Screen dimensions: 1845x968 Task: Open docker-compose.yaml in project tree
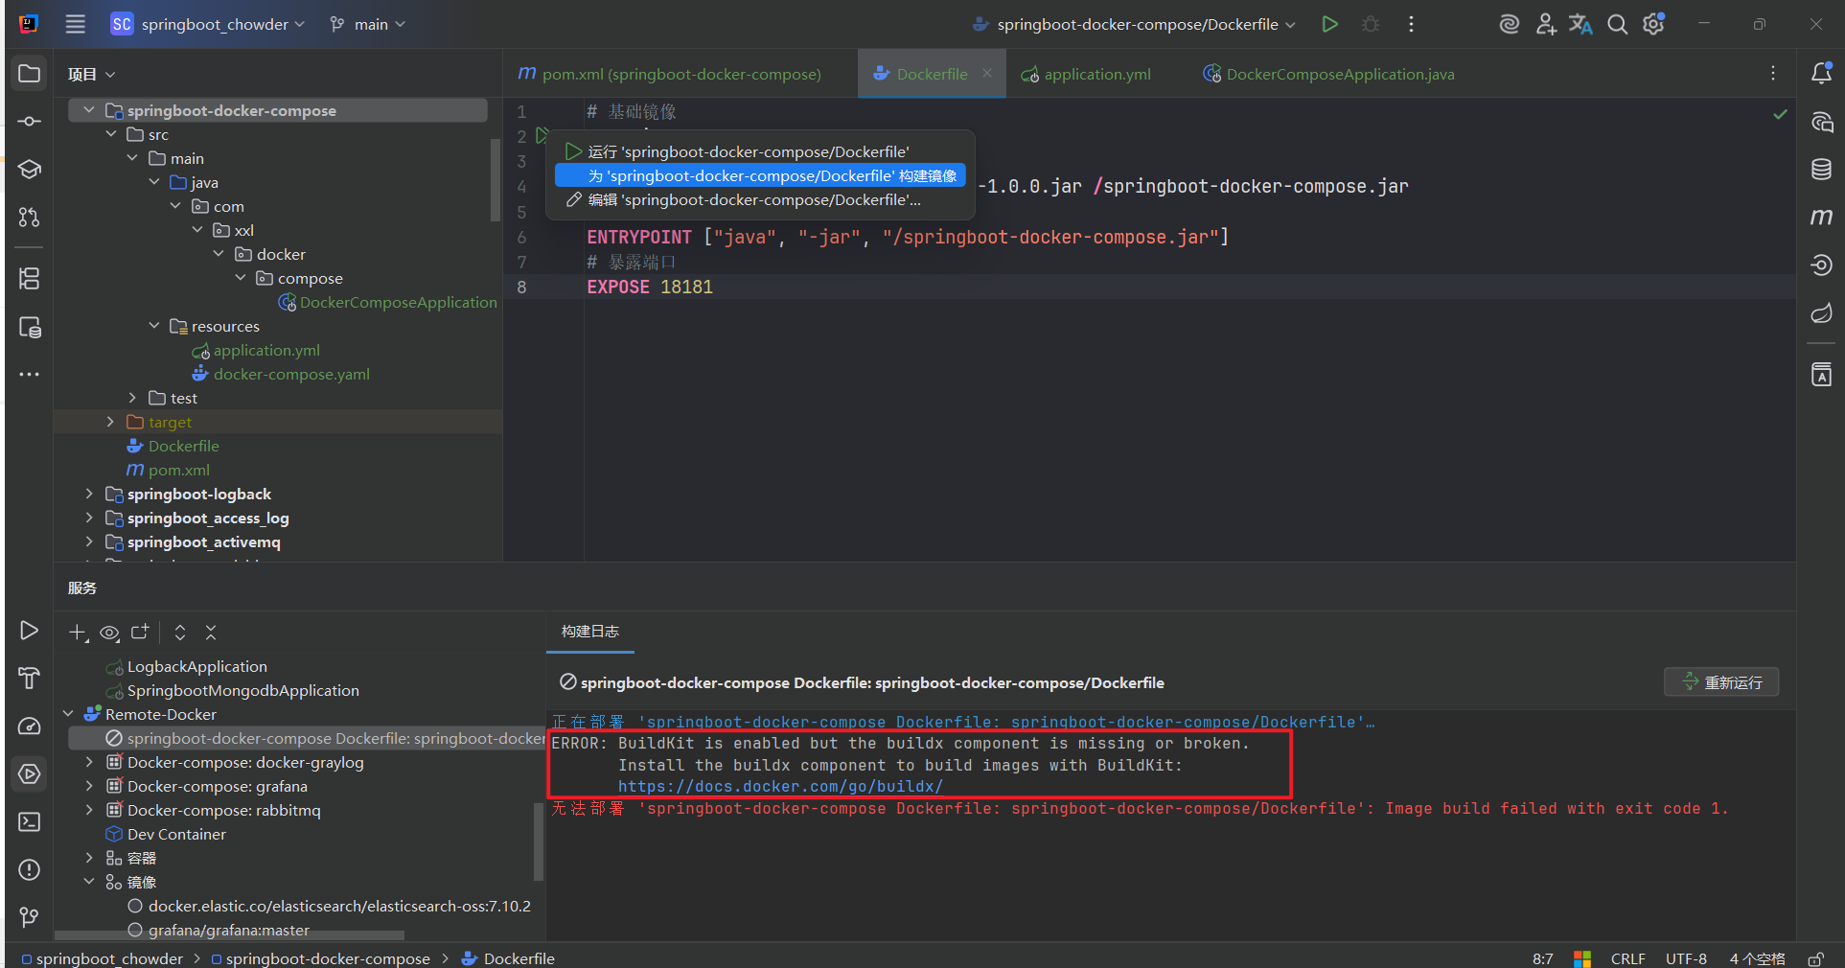[291, 374]
